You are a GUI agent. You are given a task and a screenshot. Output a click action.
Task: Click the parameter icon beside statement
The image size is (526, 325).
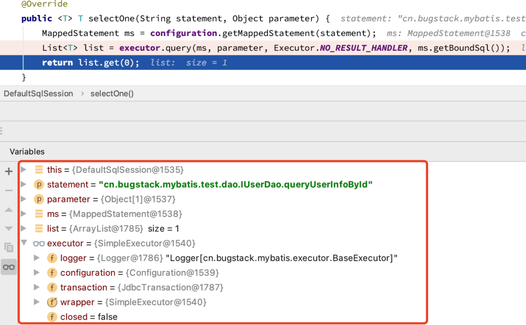pyautogui.click(x=39, y=185)
